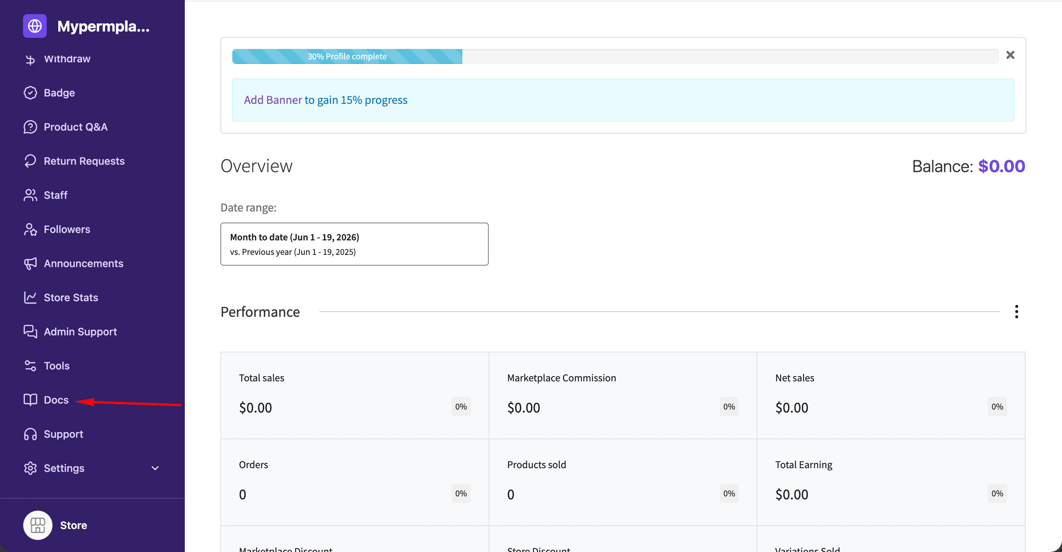Image resolution: width=1062 pixels, height=552 pixels.
Task: Expand the Settings submenu chevron
Action: click(x=155, y=468)
